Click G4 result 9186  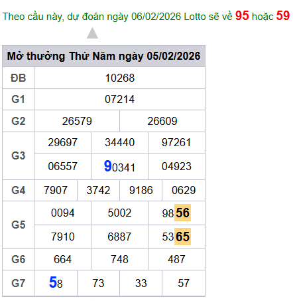[141, 190]
